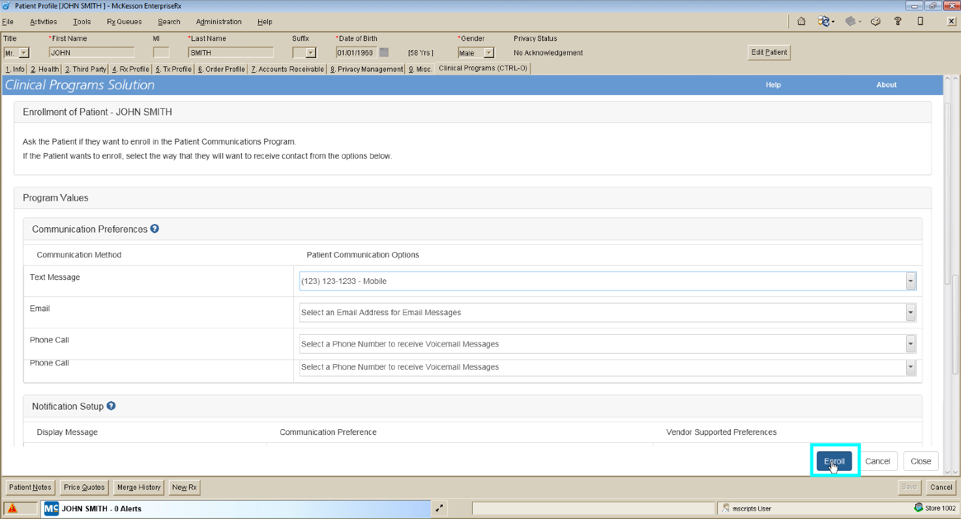Image resolution: width=961 pixels, height=519 pixels.
Task: Click the Price Quotes button
Action: click(x=85, y=487)
